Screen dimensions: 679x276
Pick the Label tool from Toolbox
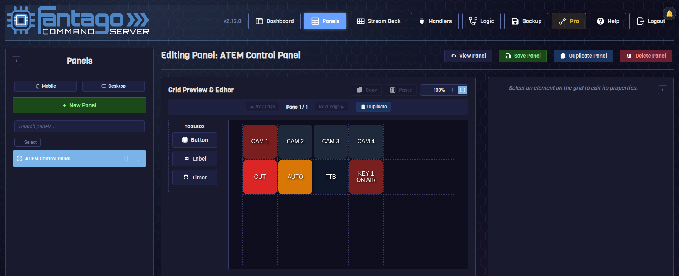click(195, 159)
